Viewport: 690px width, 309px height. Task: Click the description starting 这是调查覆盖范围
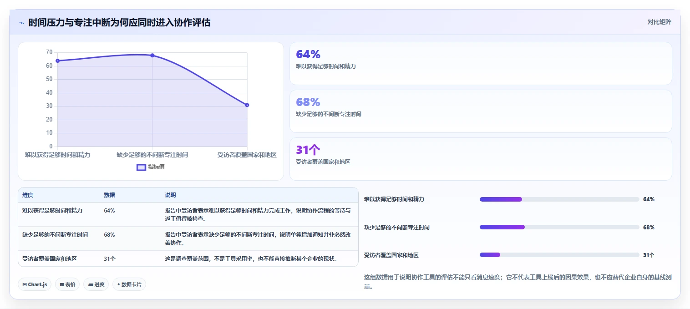point(251,259)
